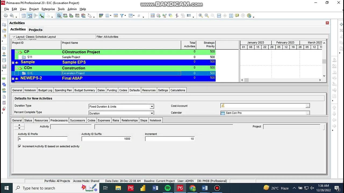Click the activity next down arrow
The width and height of the screenshot is (344, 193).
coord(19,128)
